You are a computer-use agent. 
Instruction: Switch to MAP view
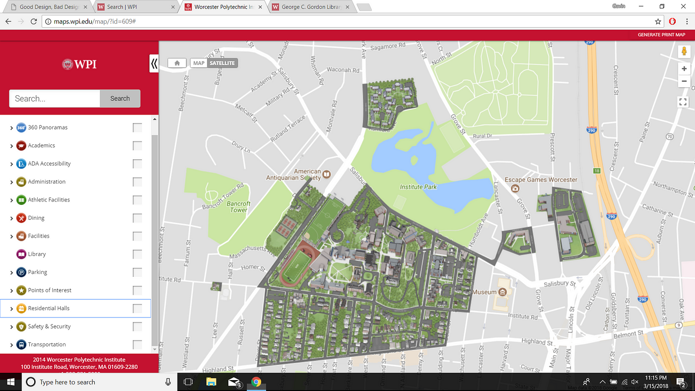[x=199, y=63]
